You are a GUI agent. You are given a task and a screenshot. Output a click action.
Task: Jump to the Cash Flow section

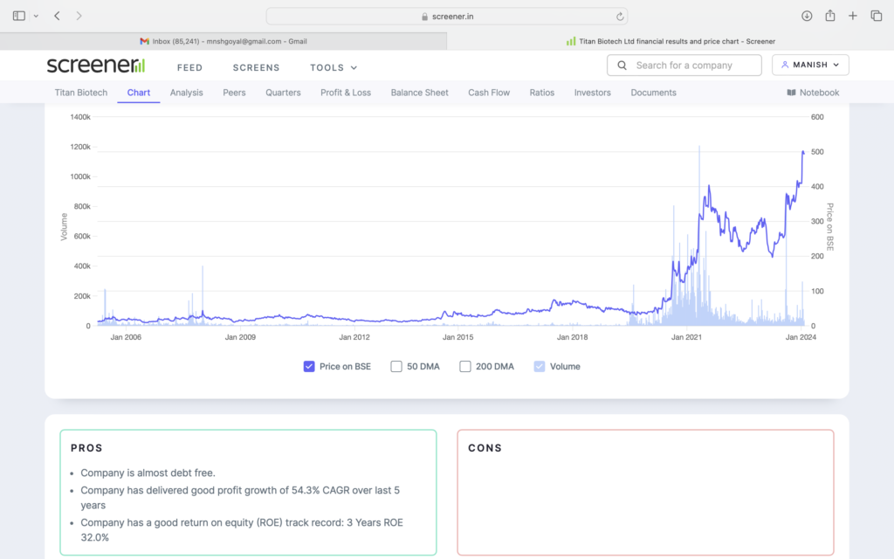(489, 93)
